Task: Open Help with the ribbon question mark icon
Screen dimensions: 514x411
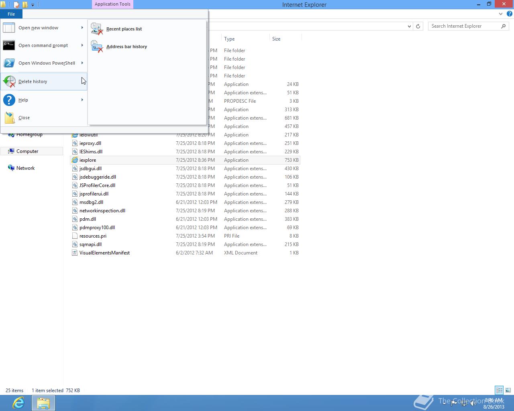Action: pos(509,14)
